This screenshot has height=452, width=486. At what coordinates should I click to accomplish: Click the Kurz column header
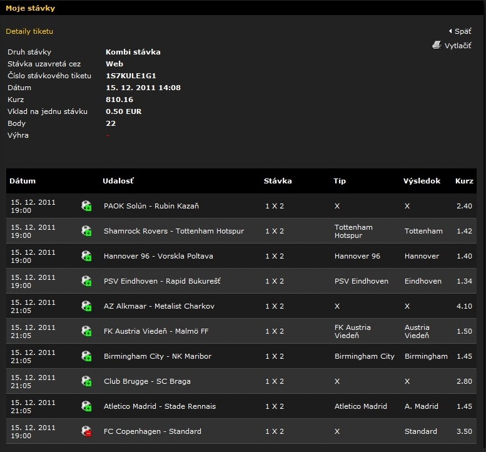tap(464, 181)
